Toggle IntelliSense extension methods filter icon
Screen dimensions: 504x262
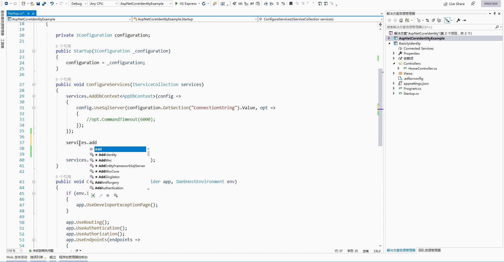pyautogui.click(x=116, y=196)
